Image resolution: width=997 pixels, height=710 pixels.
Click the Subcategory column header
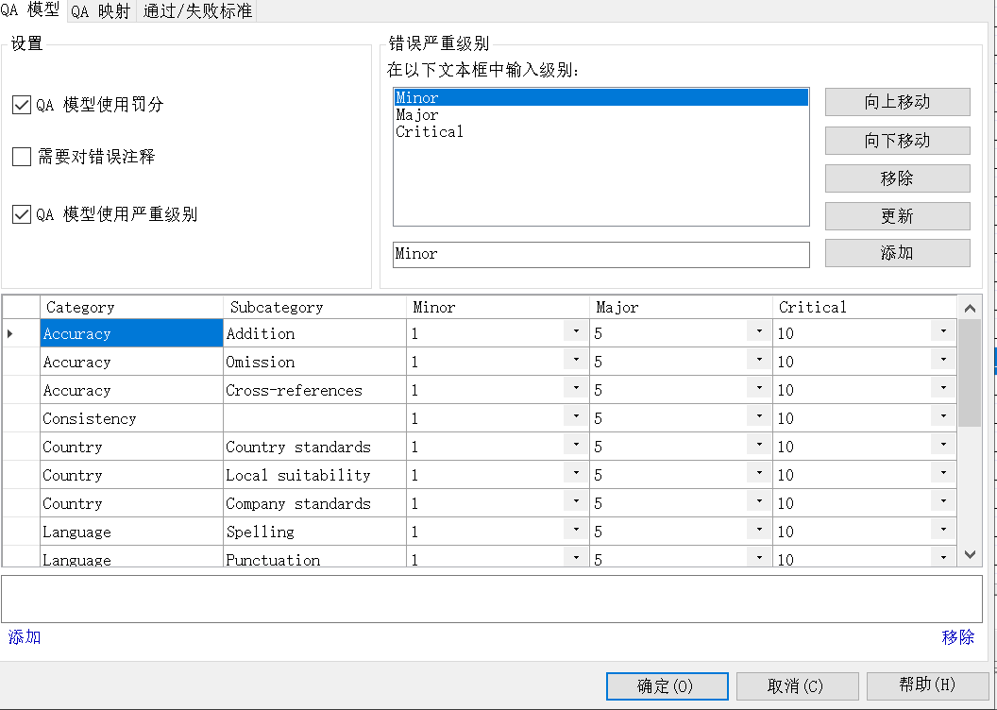click(314, 307)
